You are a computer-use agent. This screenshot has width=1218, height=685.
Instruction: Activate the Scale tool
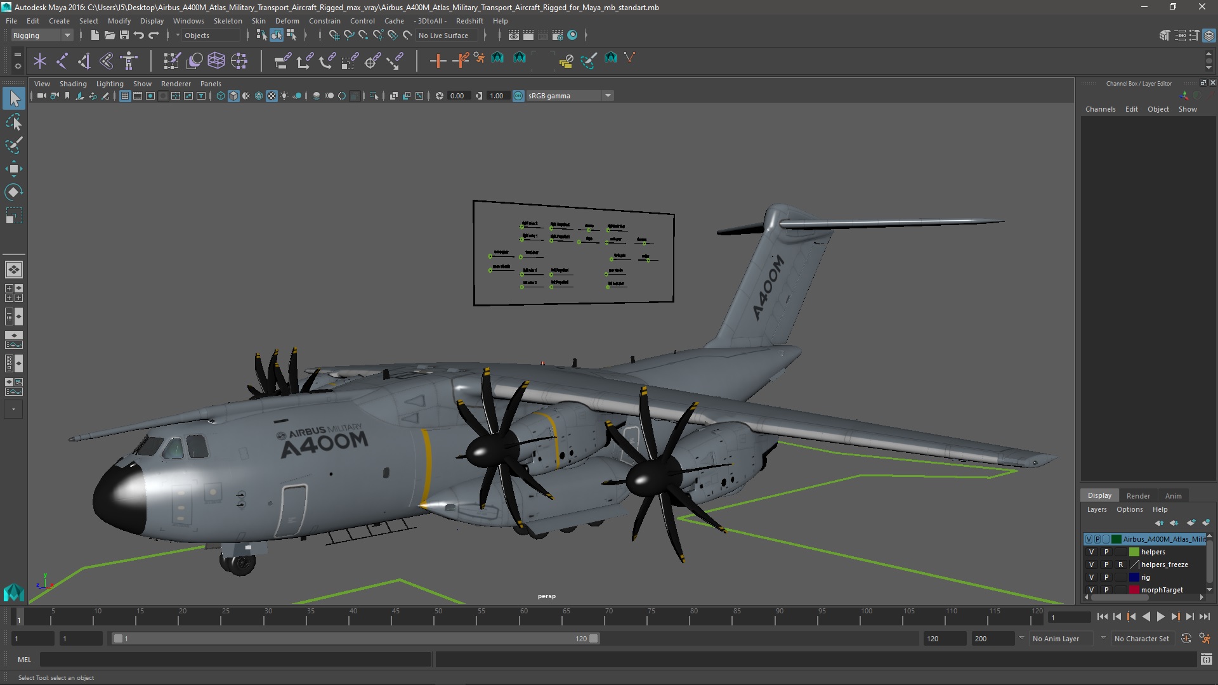tap(14, 216)
